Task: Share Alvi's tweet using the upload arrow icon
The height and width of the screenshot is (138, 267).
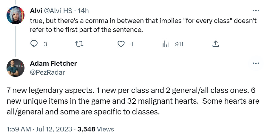Action: (x=215, y=44)
